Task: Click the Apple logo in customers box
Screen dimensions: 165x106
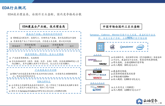Action: pyautogui.click(x=112, y=47)
